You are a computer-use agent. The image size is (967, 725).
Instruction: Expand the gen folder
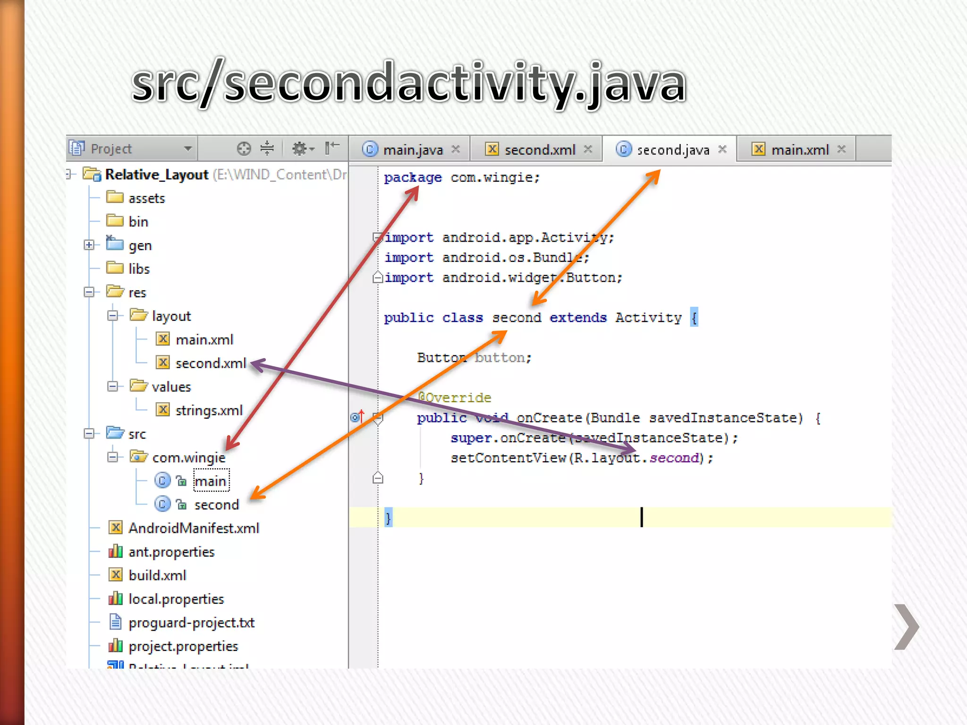coord(89,245)
